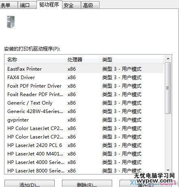The width and height of the screenshot is (179, 187).
Task: Select the 驱动程序 tab
Action: click(x=49, y=4)
